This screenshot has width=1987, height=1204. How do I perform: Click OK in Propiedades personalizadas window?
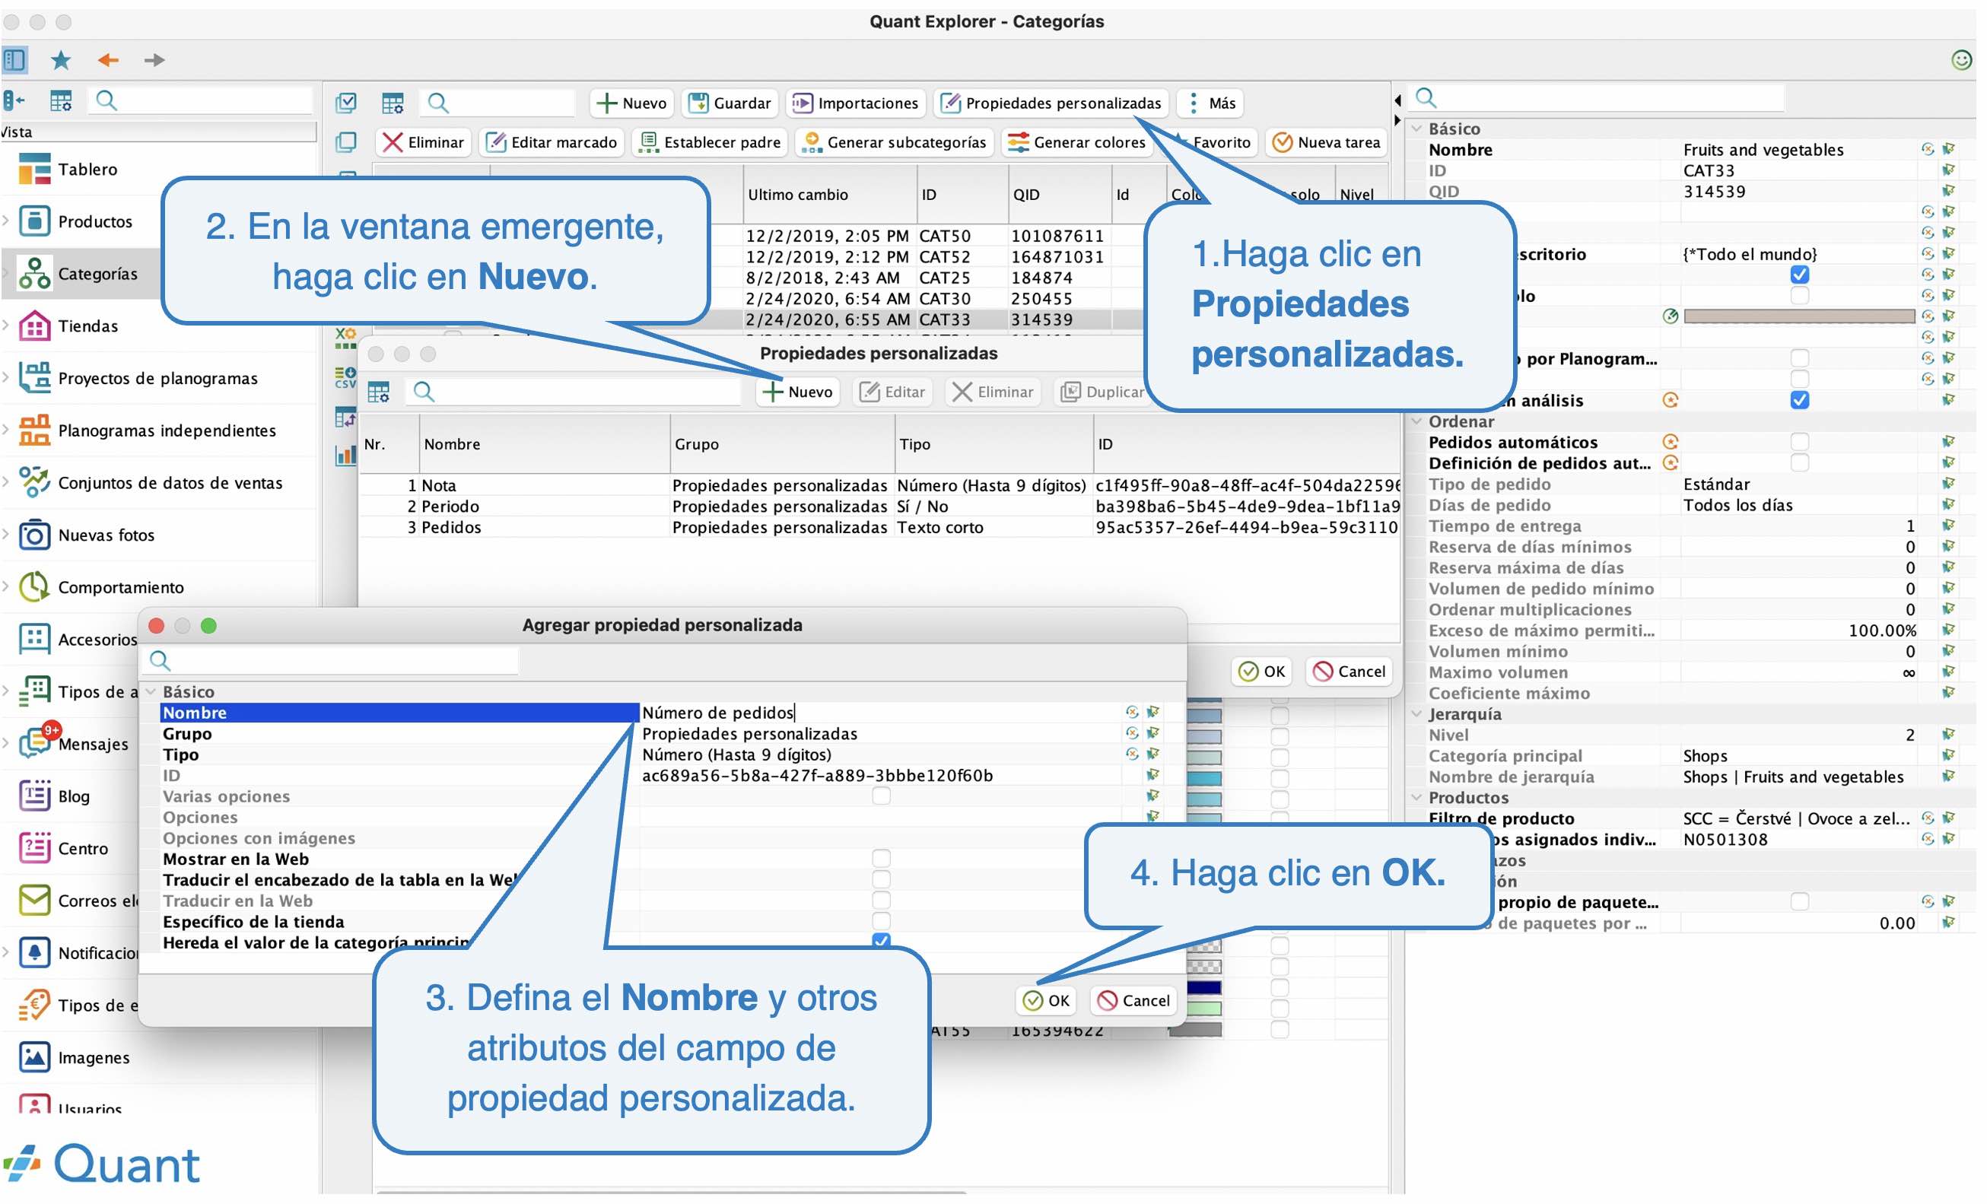click(1262, 672)
